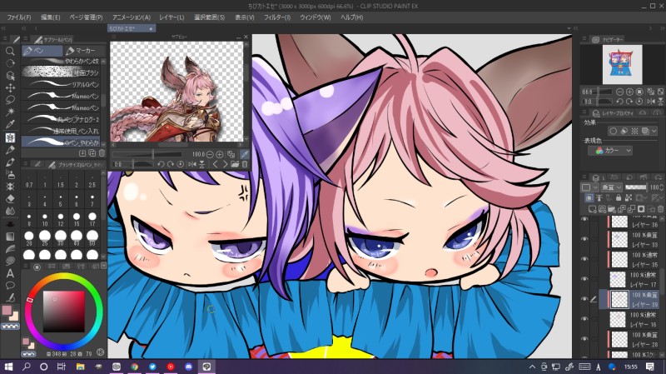
Task: Toggle visibility of レイヤー 35
Action: click(x=585, y=259)
